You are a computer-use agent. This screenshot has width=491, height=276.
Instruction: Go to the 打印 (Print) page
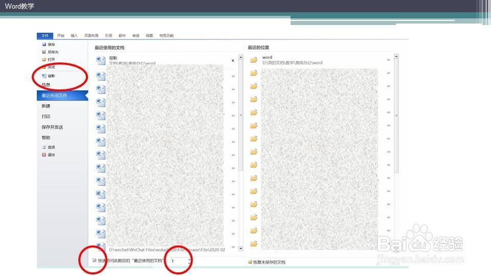pos(46,117)
